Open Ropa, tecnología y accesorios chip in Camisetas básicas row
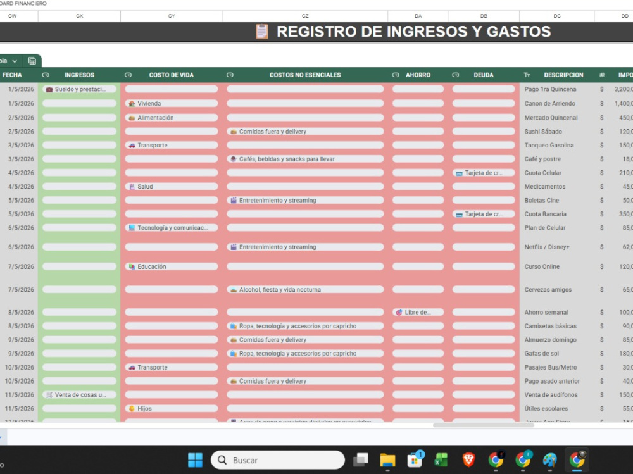The width and height of the screenshot is (633, 474). click(305, 326)
